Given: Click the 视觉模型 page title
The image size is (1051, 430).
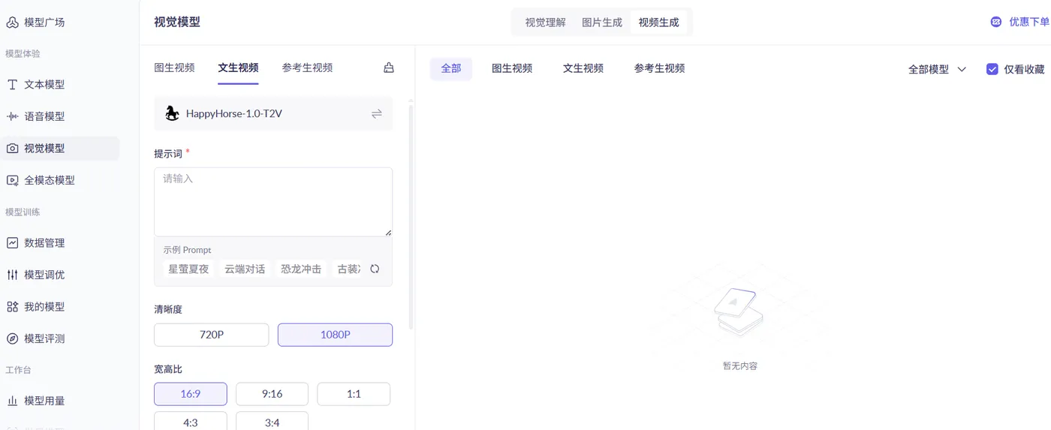Looking at the screenshot, I should coord(177,22).
